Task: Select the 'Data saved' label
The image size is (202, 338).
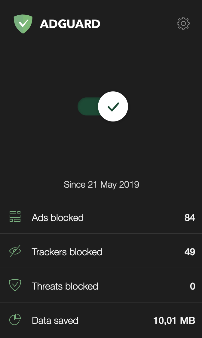Action: pos(55,321)
